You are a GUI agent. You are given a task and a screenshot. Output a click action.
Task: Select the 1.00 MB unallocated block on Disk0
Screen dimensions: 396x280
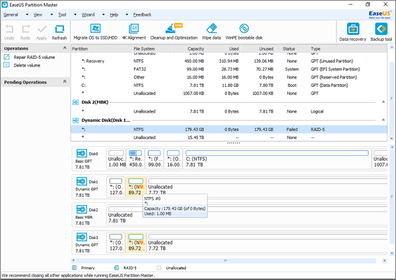click(116, 159)
